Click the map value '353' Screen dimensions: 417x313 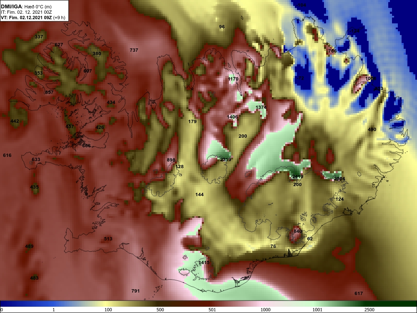tap(38, 73)
